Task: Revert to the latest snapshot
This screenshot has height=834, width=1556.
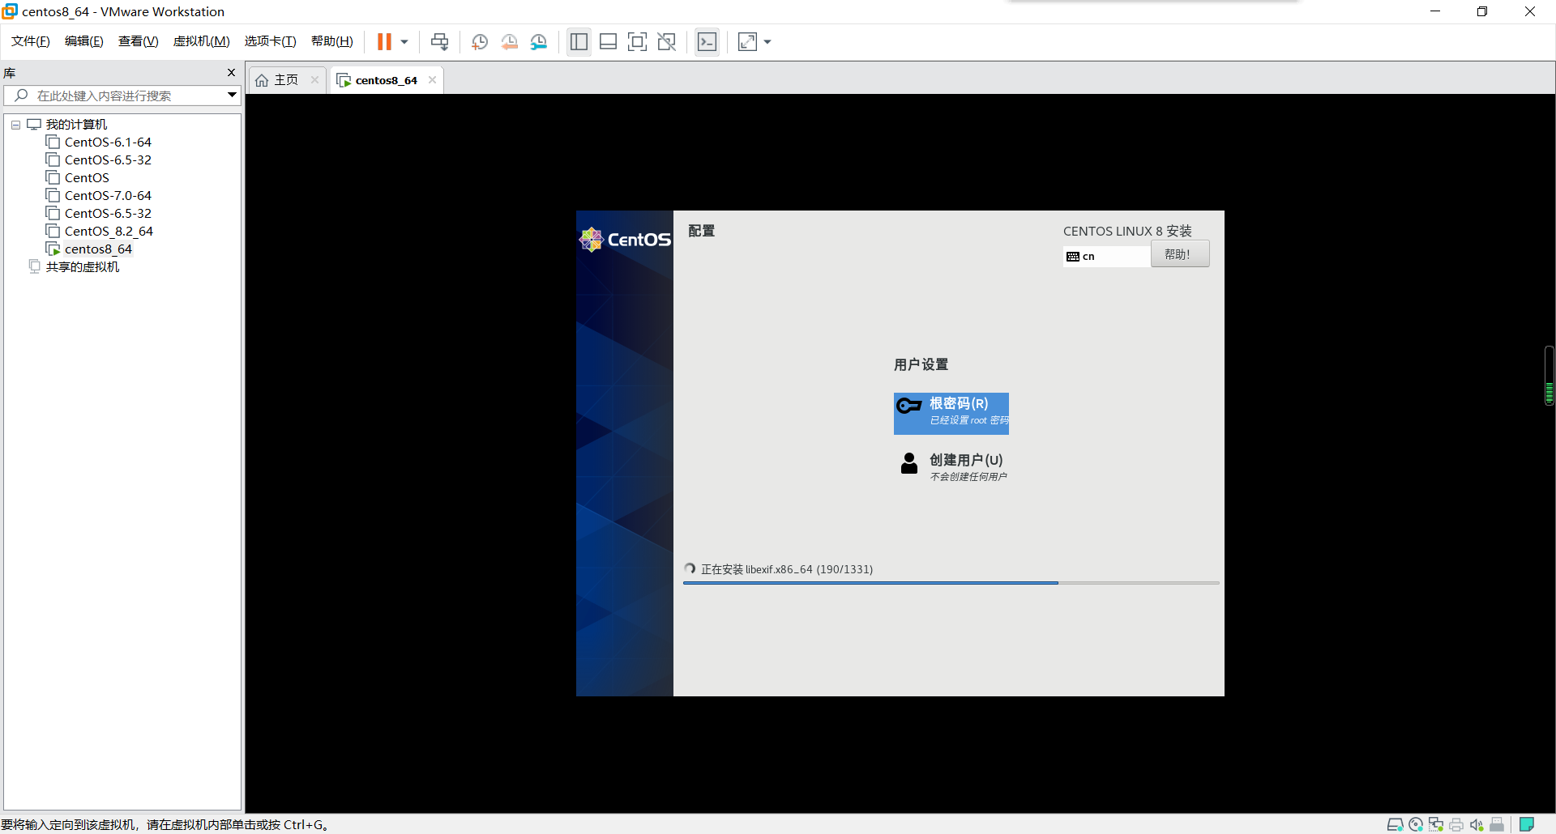Action: click(509, 41)
